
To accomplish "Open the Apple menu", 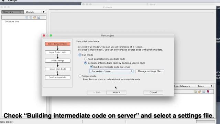I will pos(3,1).
